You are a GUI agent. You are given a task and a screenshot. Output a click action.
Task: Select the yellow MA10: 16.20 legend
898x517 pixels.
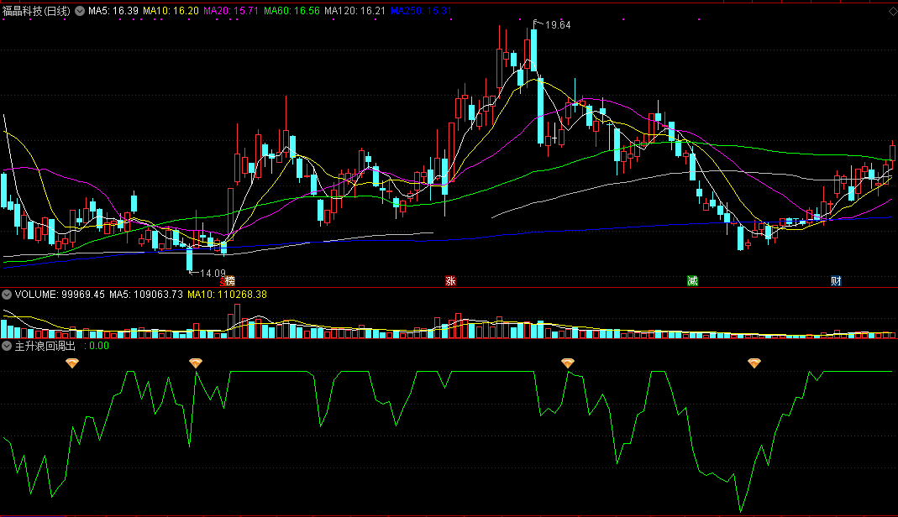[x=171, y=11]
